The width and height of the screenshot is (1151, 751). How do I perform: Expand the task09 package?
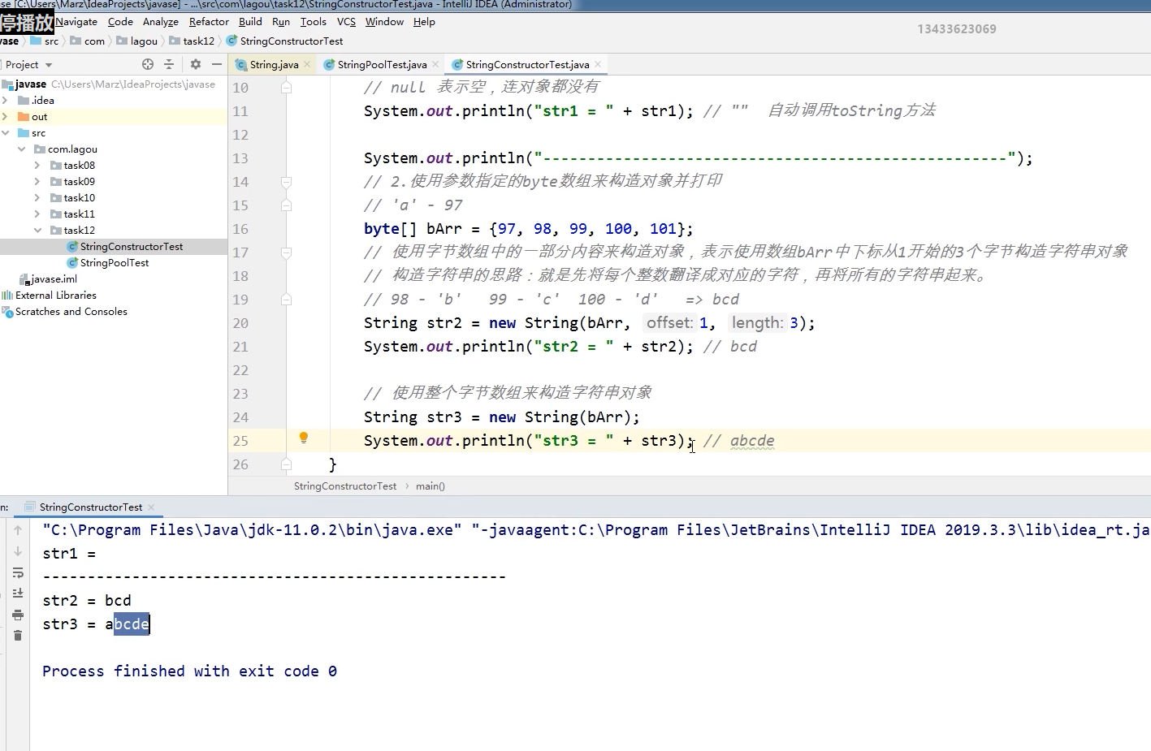tap(37, 182)
